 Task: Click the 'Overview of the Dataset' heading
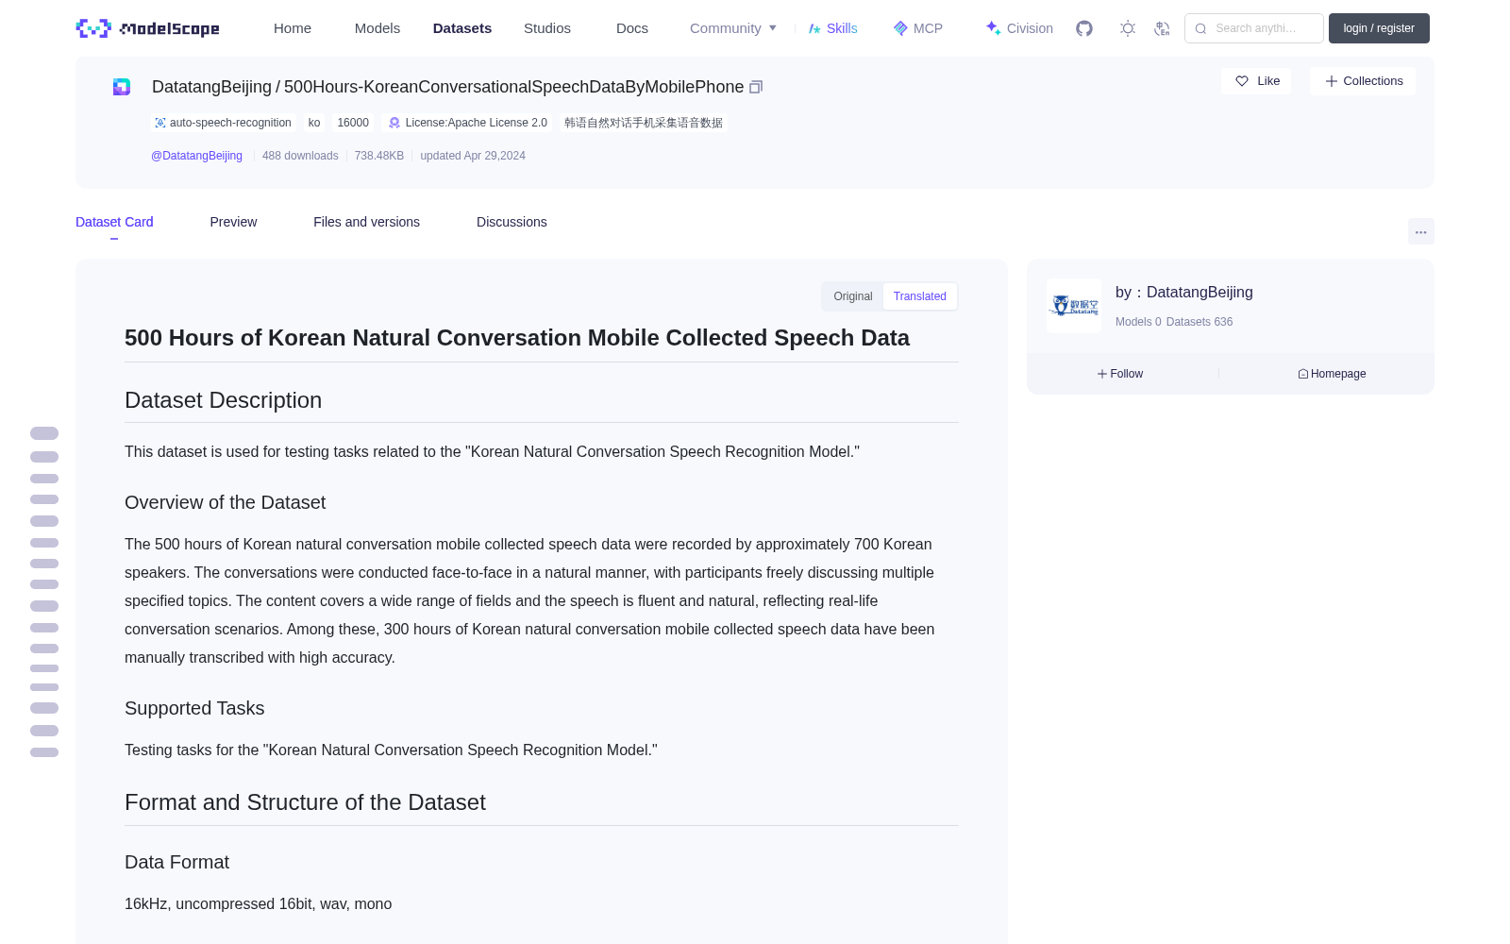(x=225, y=502)
